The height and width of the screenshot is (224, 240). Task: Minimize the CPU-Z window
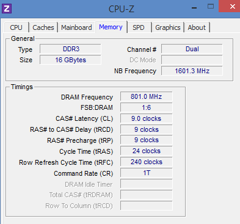[x=194, y=8]
